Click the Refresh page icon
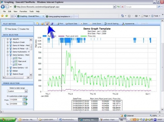The image size is (164, 122). [118, 7]
